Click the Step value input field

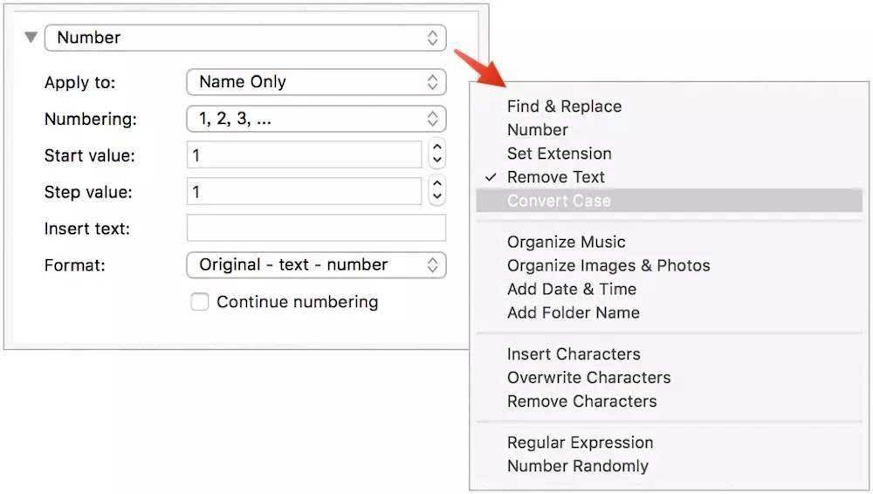click(304, 192)
